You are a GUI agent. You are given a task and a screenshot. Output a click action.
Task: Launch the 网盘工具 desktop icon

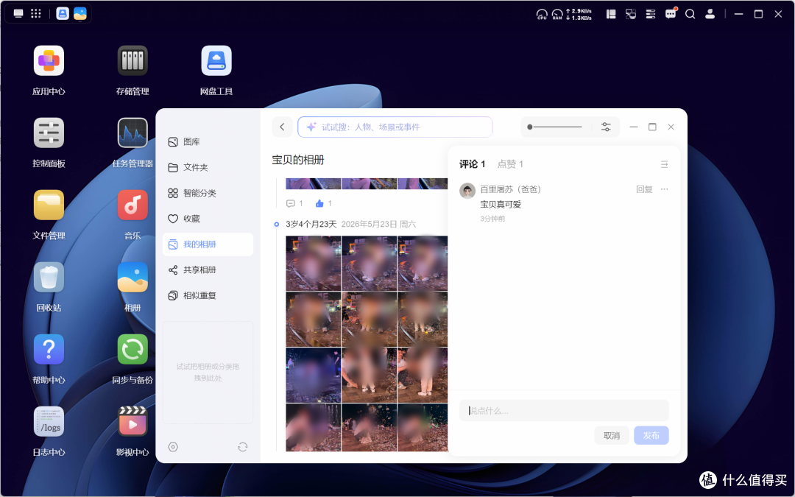coord(216,61)
